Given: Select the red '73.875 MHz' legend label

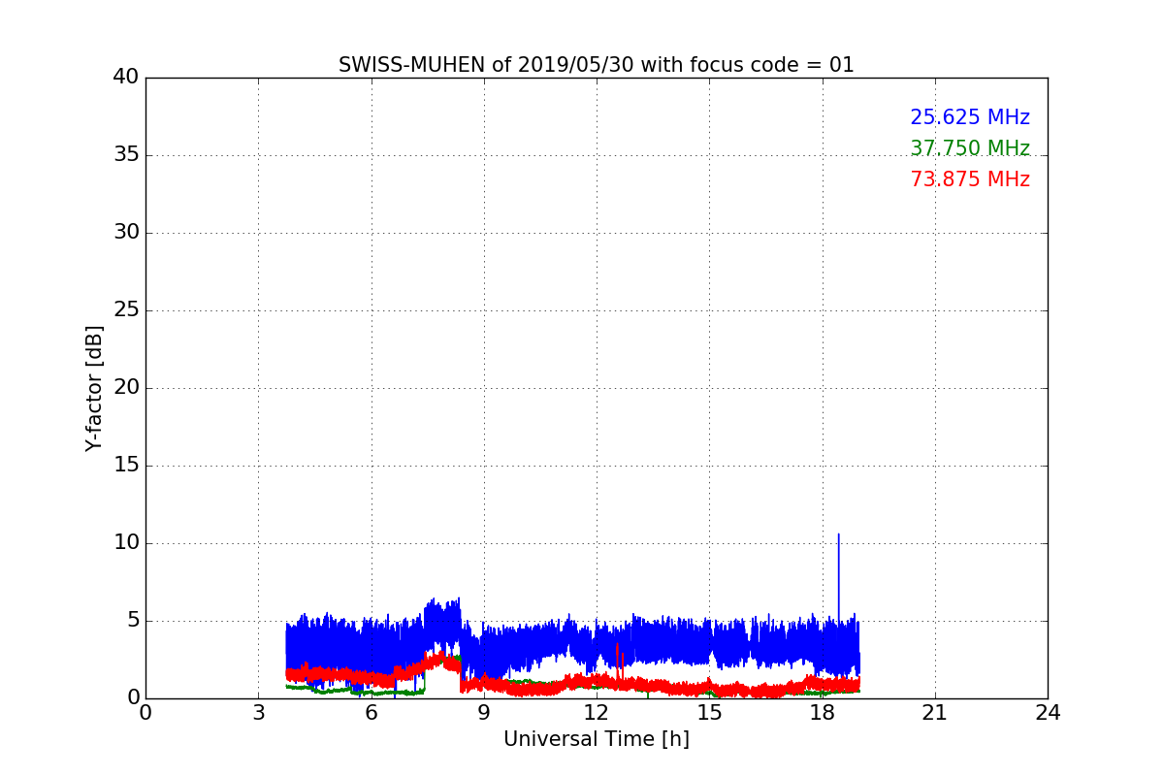Looking at the screenshot, I should (970, 179).
